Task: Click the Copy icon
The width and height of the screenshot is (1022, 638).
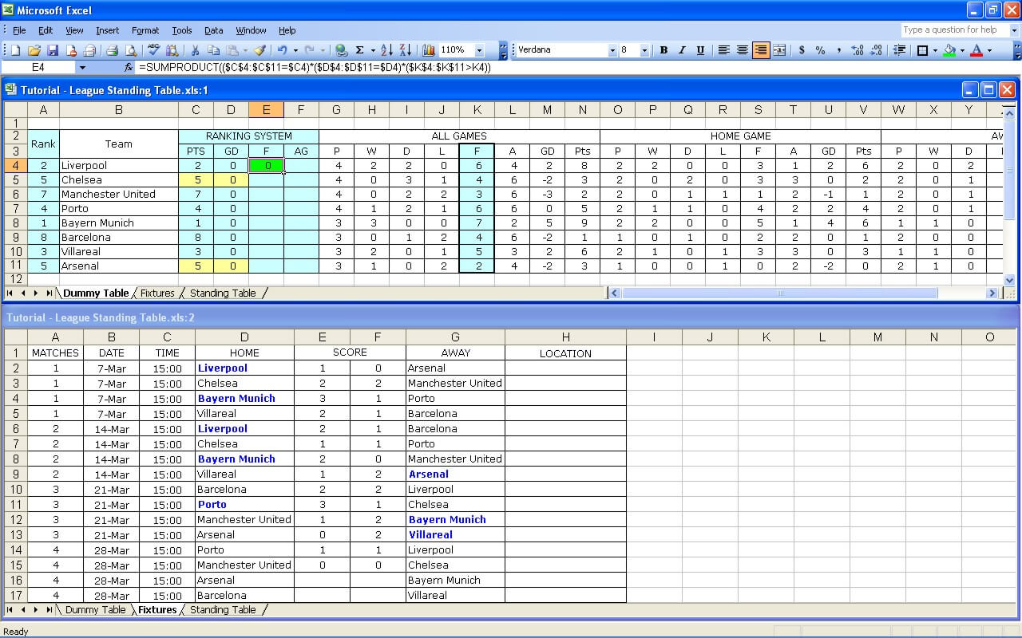Action: point(214,50)
